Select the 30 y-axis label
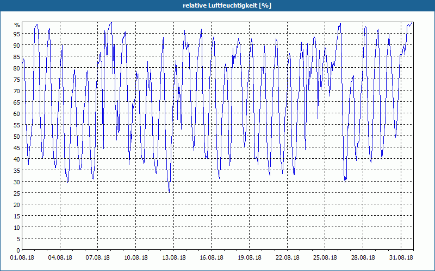 [17, 182]
